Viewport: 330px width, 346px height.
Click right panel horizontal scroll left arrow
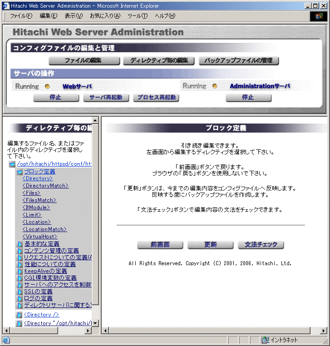[105, 331]
